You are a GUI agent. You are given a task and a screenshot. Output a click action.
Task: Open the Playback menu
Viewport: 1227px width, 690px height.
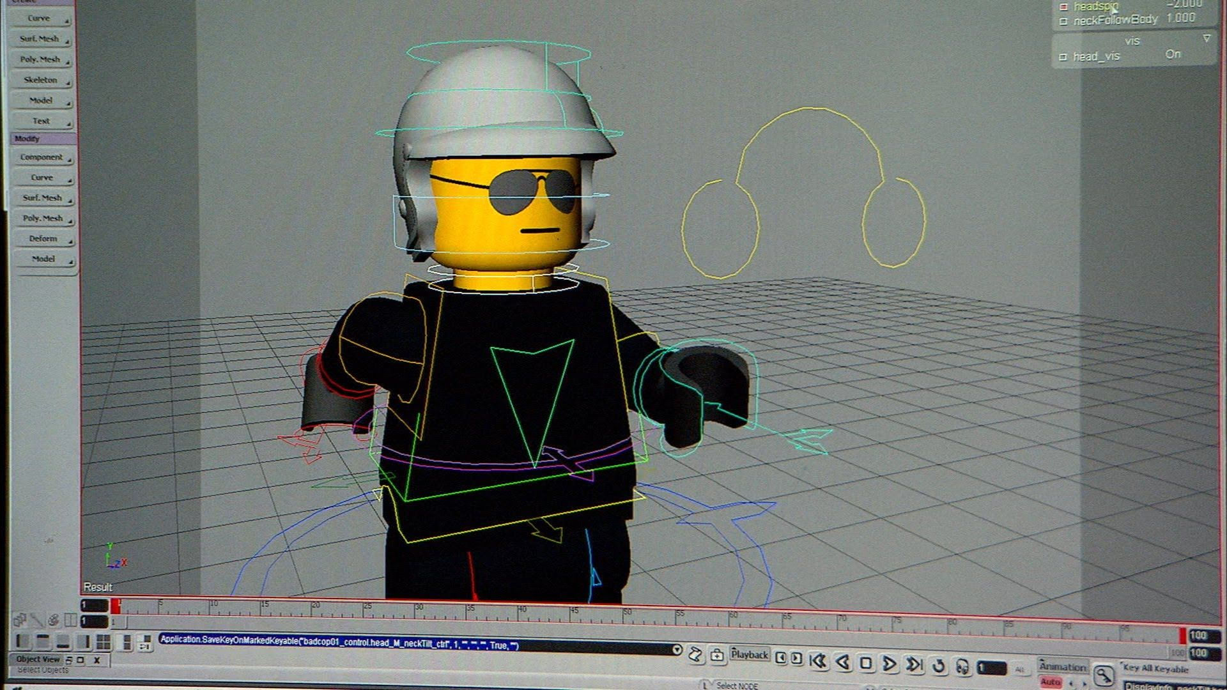[x=750, y=655]
